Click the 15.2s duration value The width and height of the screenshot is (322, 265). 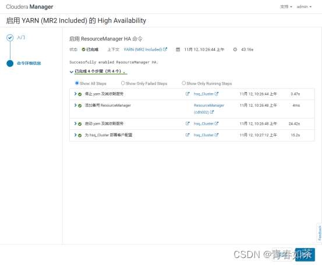coord(295,135)
